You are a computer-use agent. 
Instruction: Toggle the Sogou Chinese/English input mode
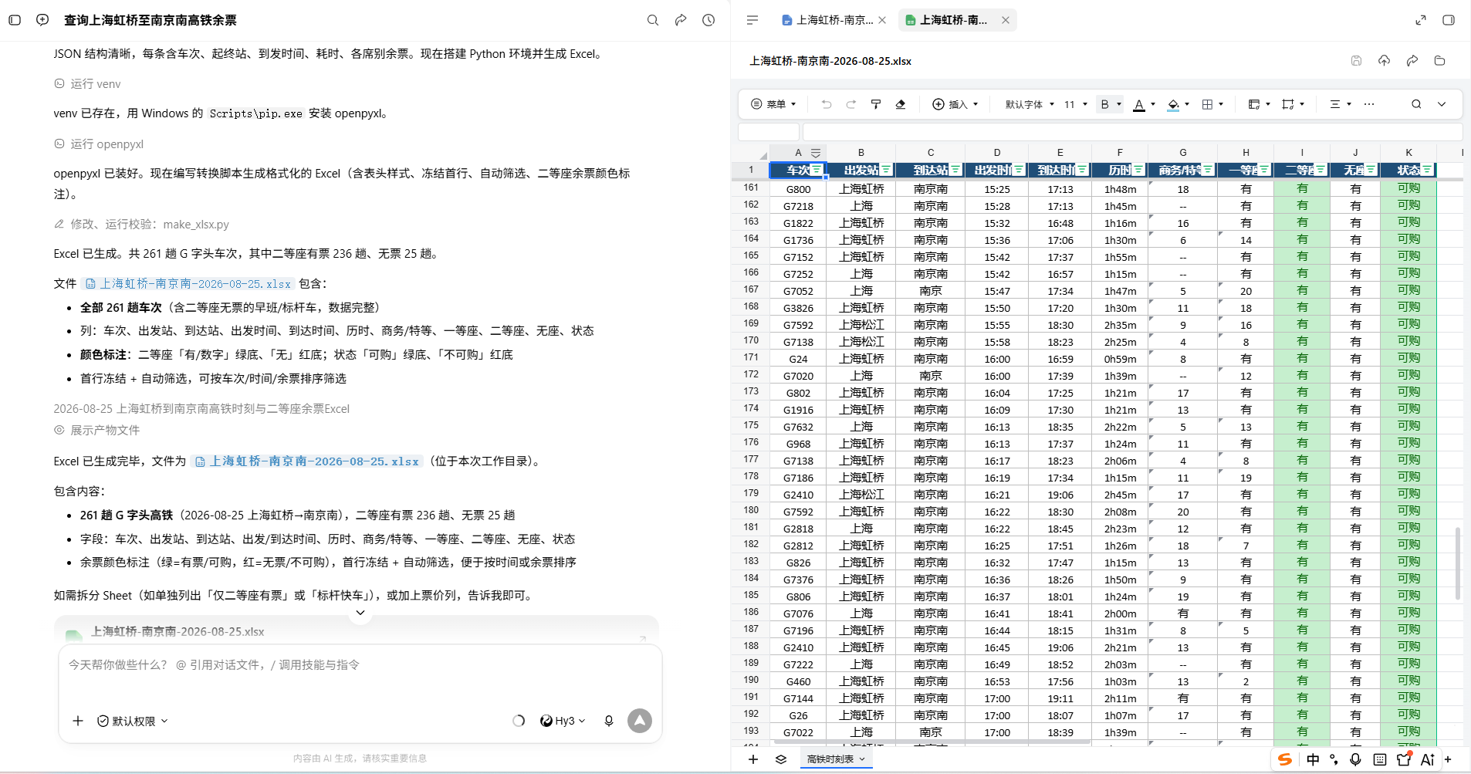pyautogui.click(x=1313, y=759)
